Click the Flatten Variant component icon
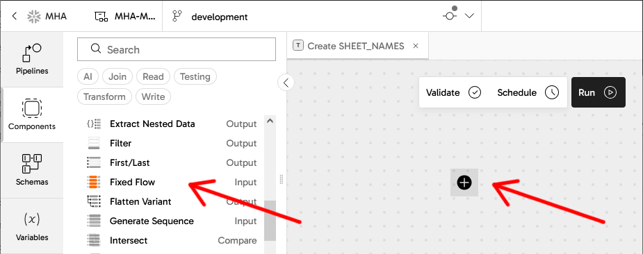Image resolution: width=643 pixels, height=254 pixels. (94, 201)
